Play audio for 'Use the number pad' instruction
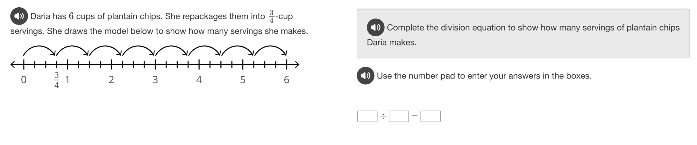The height and width of the screenshot is (145, 697). [x=366, y=76]
